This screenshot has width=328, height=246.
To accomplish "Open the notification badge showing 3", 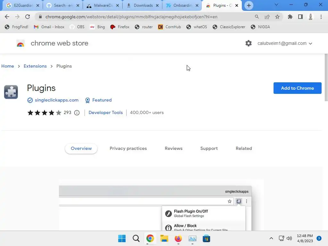I will (x=319, y=238).
